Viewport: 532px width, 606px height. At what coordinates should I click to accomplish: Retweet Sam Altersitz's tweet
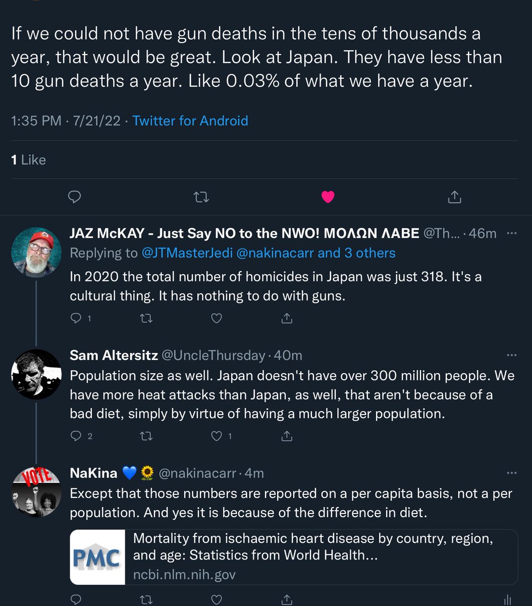click(x=146, y=436)
